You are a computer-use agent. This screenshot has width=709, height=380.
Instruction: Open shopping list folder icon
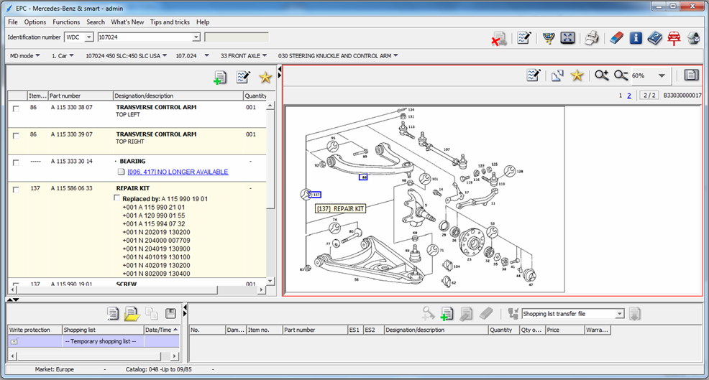tap(132, 314)
